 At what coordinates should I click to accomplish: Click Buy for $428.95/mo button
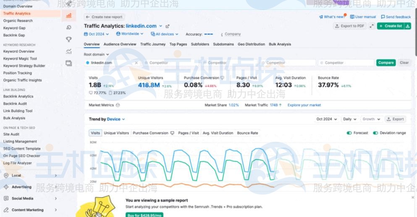point(144,215)
